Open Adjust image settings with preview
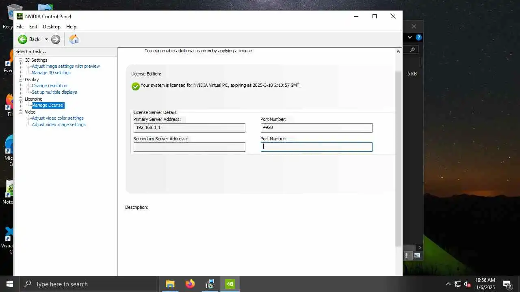The height and width of the screenshot is (292, 520). point(66,66)
